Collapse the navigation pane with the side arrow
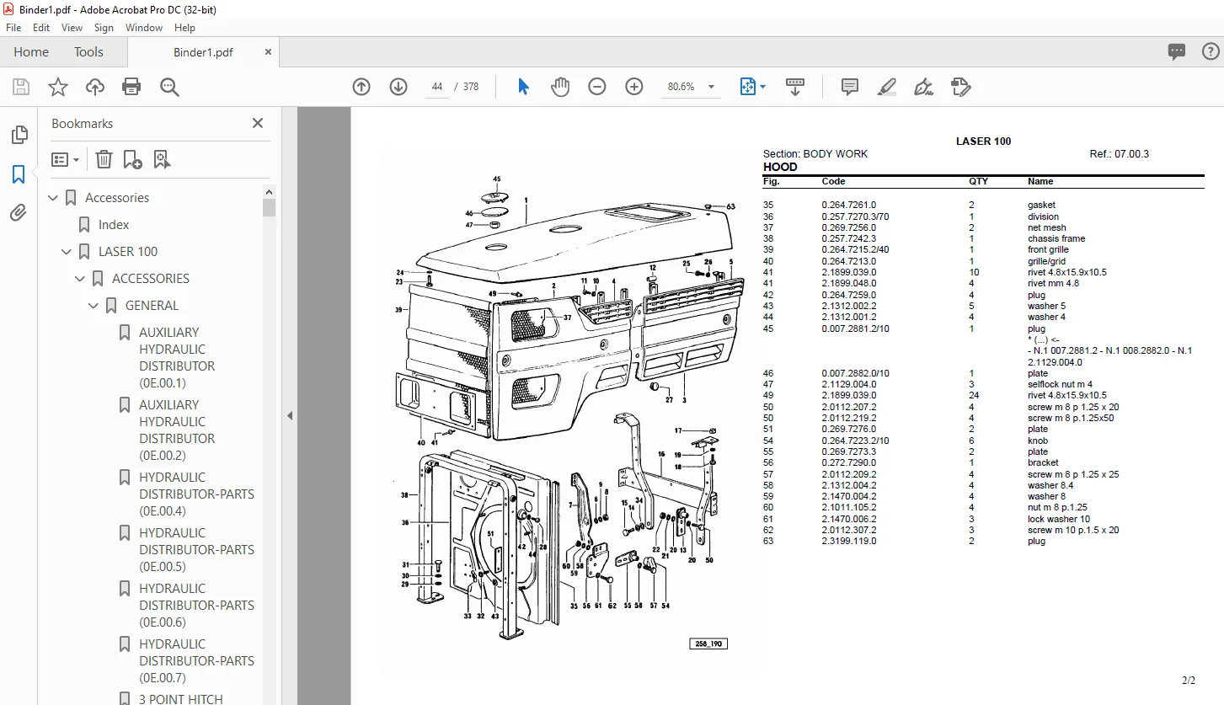The height and width of the screenshot is (705, 1224). point(290,415)
